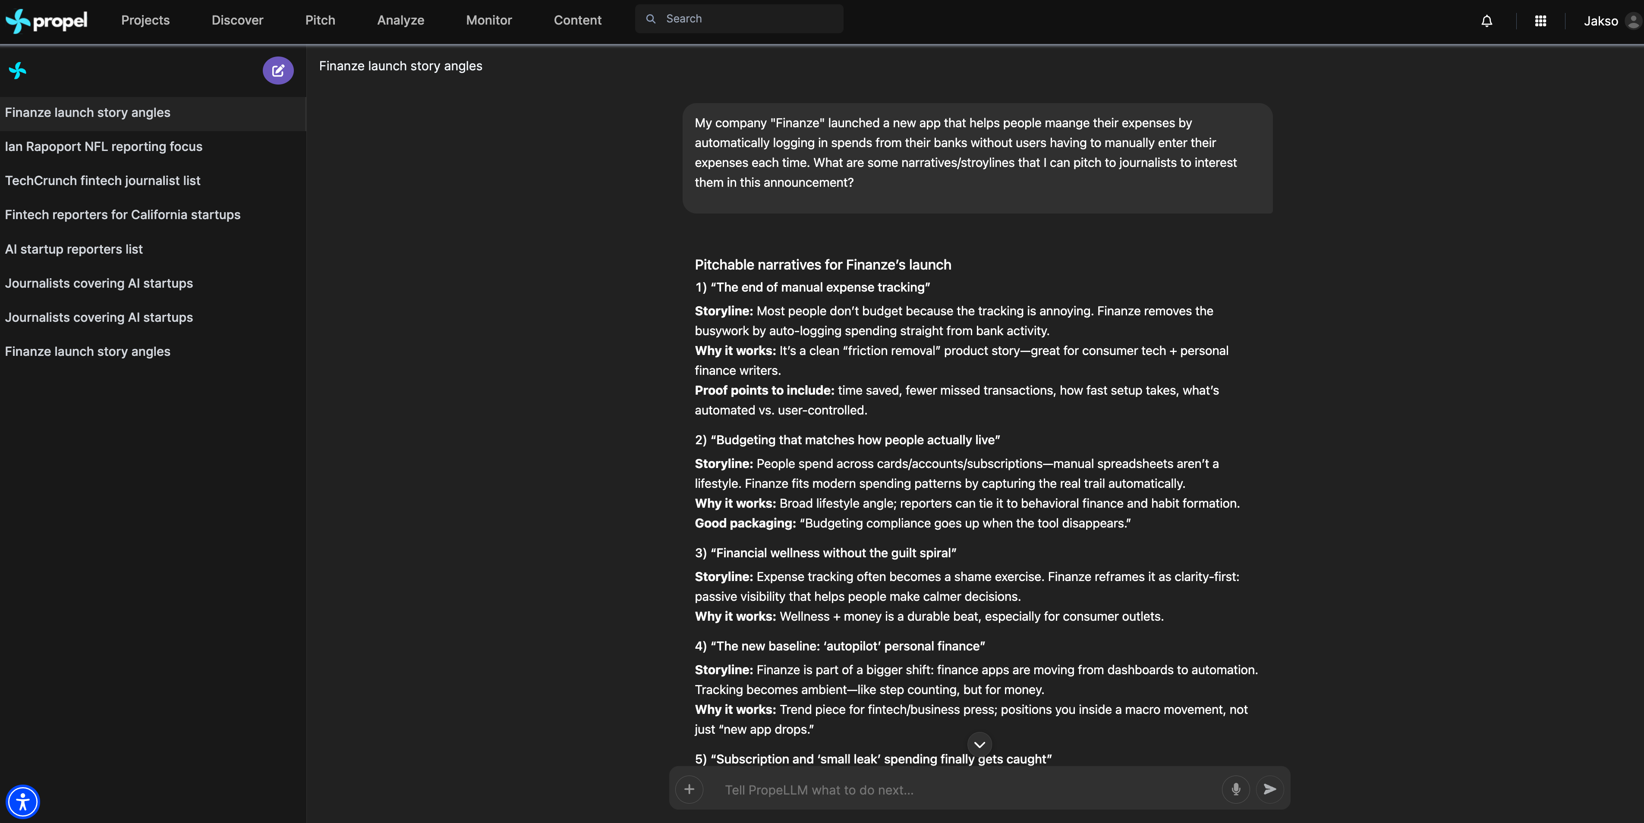1644x823 pixels.
Task: Click the new chat compose icon
Action: (x=277, y=70)
